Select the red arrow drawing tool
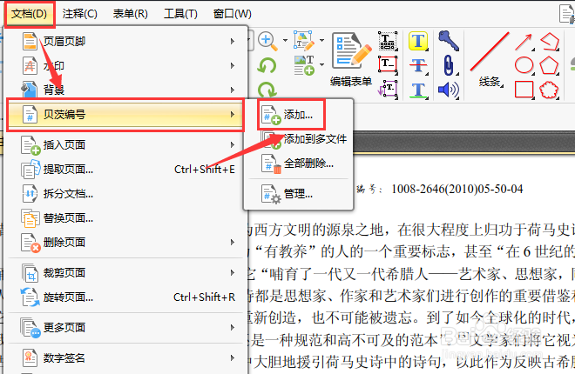Screen dimensions: 575x374 (x=524, y=42)
